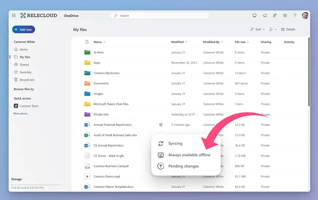318x200 pixels.
Task: Open Contoso Team quick access
Action: 26,106
